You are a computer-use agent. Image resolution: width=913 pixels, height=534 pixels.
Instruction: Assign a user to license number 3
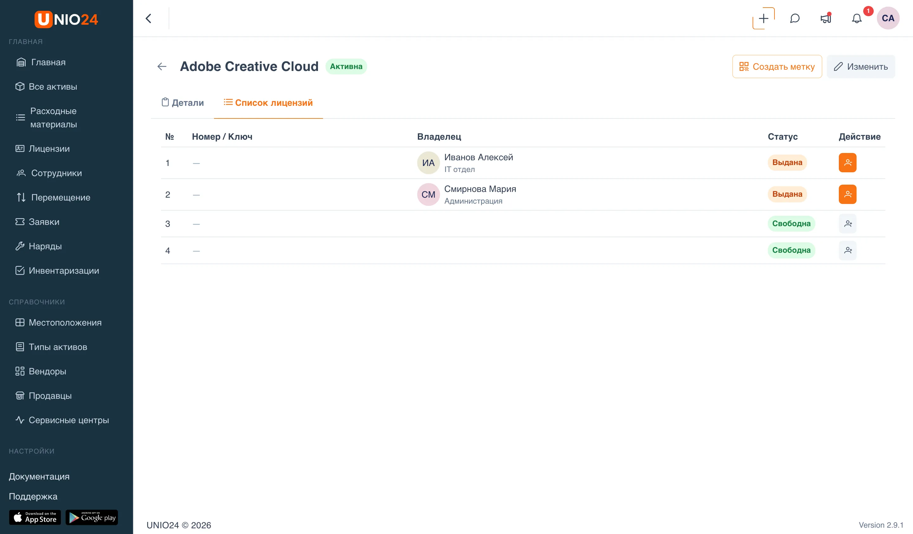847,224
